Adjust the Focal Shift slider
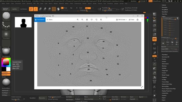Screen dimensions: 182x102 click(111, 8)
